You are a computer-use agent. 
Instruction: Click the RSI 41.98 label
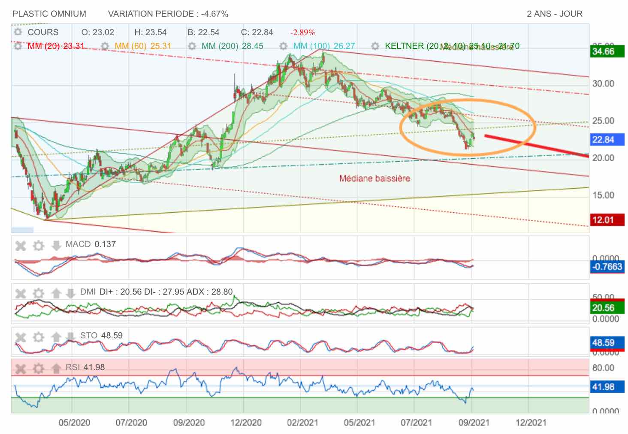(x=85, y=368)
